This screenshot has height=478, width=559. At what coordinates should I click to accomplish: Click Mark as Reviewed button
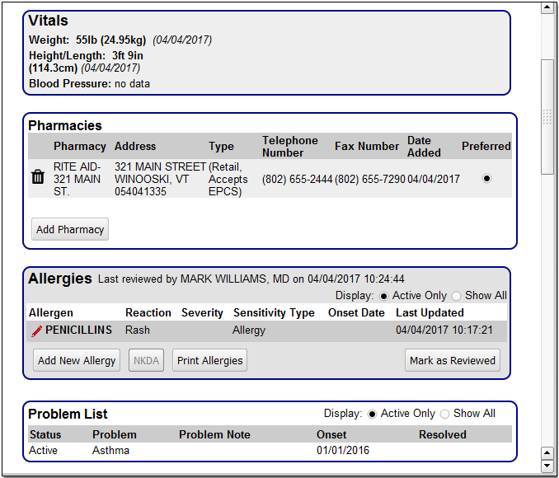tap(453, 360)
